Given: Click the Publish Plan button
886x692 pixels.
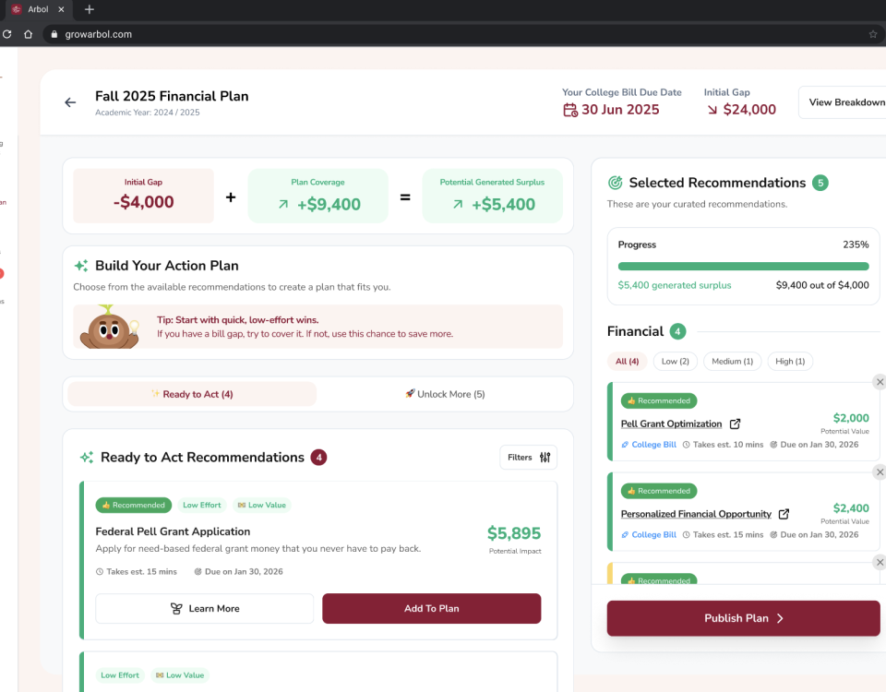Looking at the screenshot, I should tap(743, 618).
